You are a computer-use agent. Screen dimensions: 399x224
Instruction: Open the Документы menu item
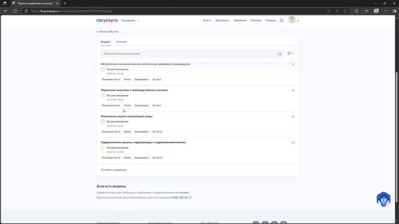click(222, 21)
